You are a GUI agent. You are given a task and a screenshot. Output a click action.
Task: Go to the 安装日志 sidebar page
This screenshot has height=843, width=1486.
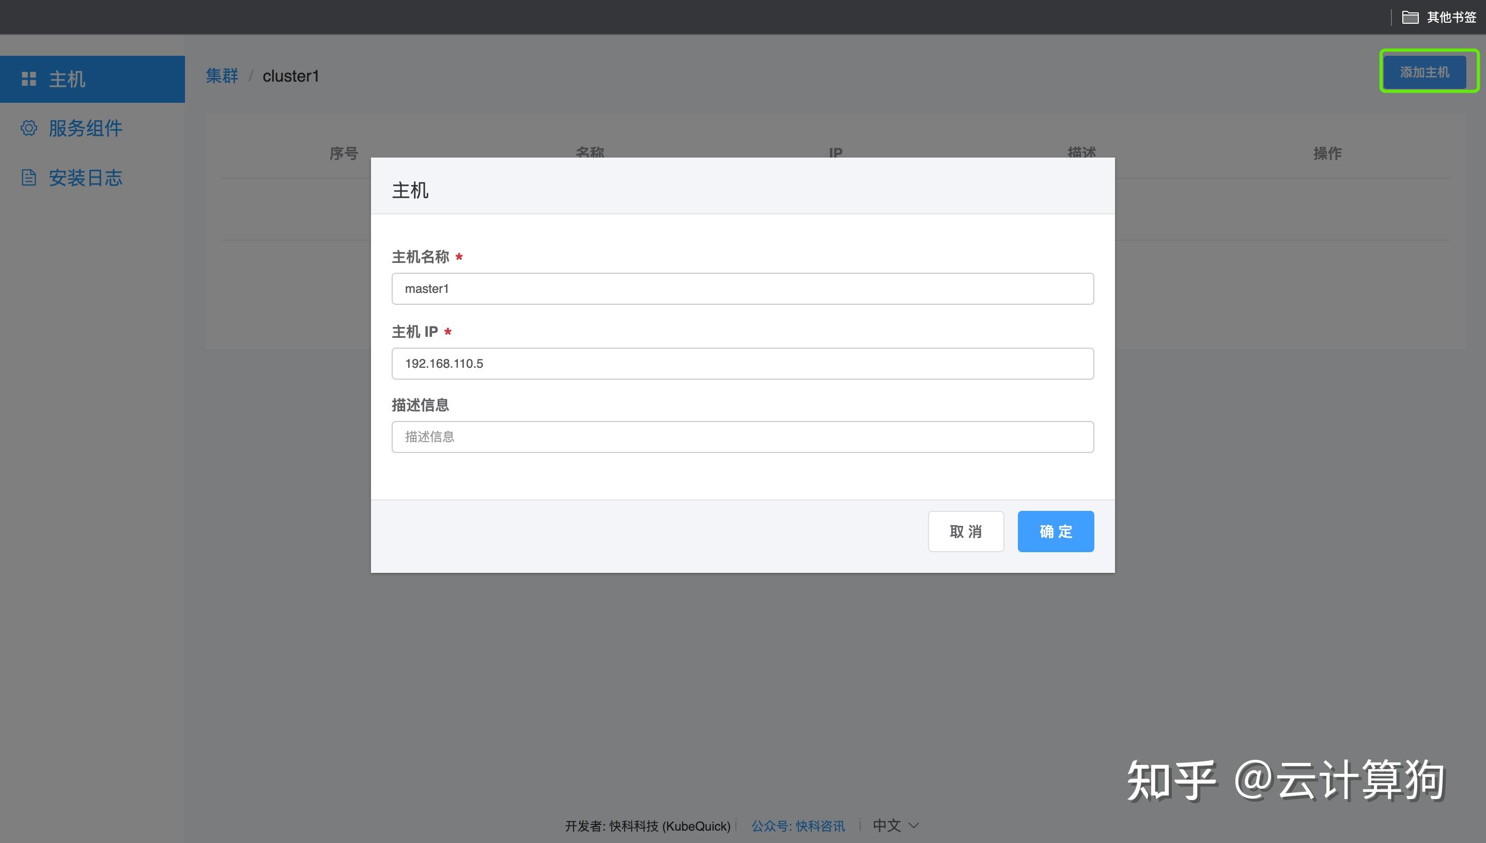(x=85, y=178)
